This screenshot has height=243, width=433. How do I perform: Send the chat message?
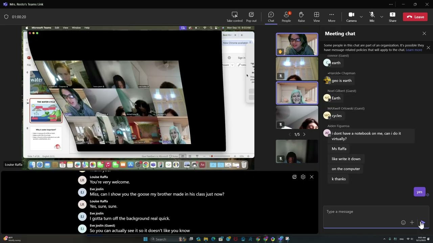[x=423, y=222]
